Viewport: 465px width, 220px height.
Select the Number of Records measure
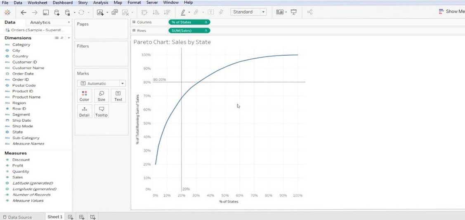pos(31,195)
